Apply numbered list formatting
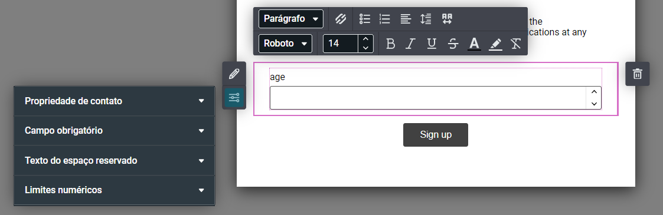The height and width of the screenshot is (215, 663). [385, 18]
